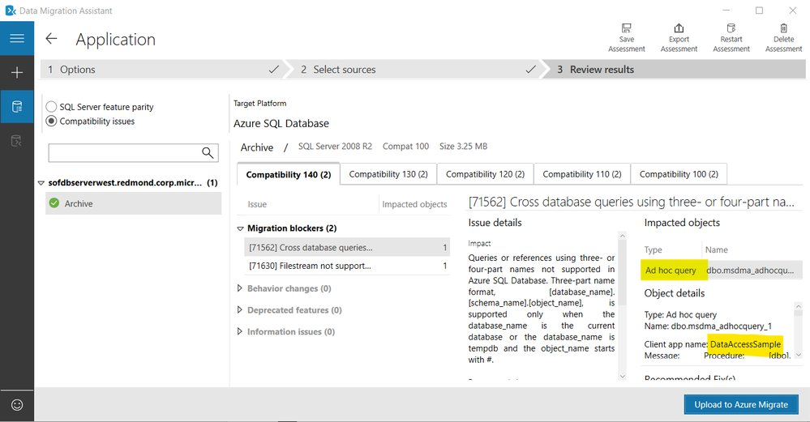Click the Type column header
810x422 pixels.
click(x=653, y=249)
